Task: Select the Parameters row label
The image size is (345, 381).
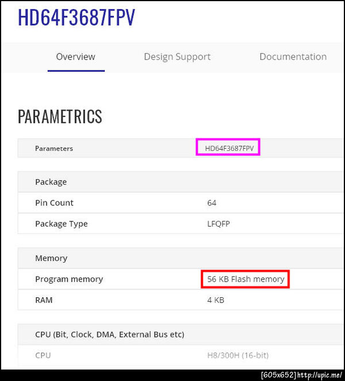Action: pyautogui.click(x=54, y=149)
